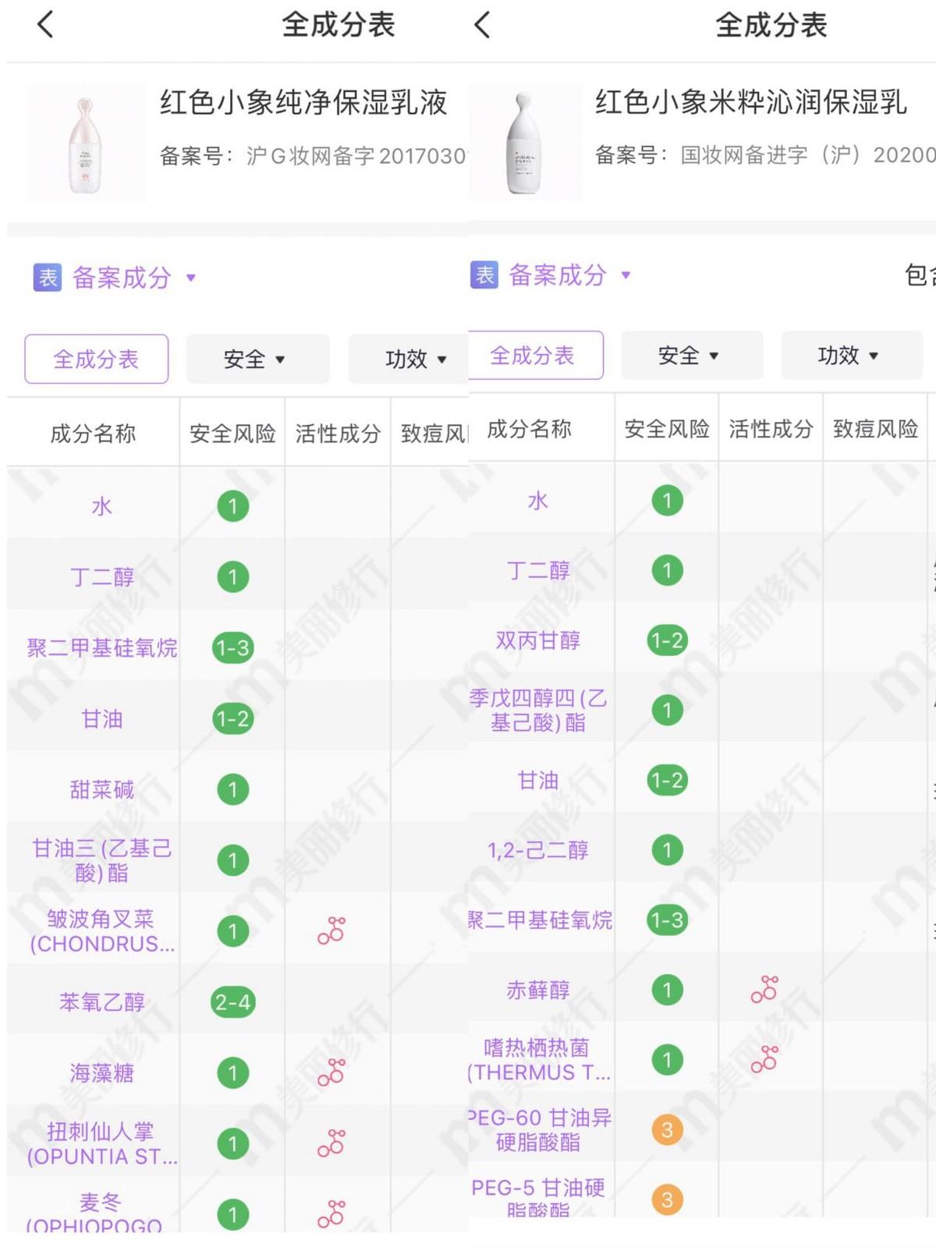Screen dimensions: 936x1247
Task: Click the 备案号 沪G妆网备字 text
Action: [x=313, y=156]
